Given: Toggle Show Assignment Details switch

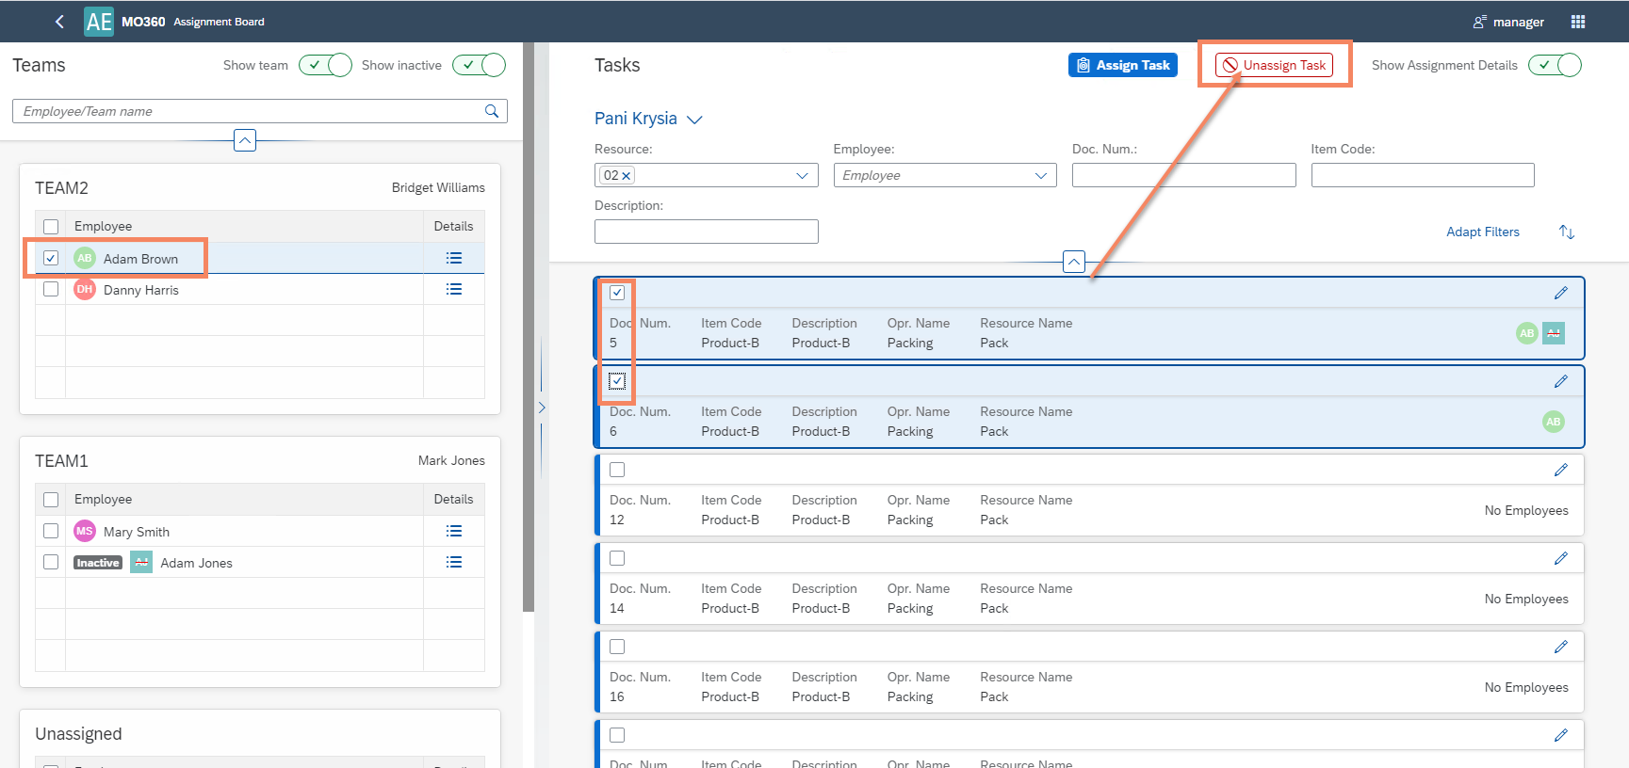Looking at the screenshot, I should pyautogui.click(x=1555, y=65).
